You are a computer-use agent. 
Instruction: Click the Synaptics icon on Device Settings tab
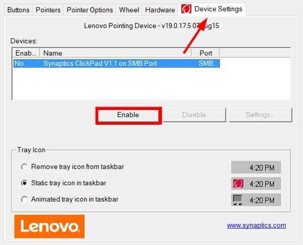point(186,9)
